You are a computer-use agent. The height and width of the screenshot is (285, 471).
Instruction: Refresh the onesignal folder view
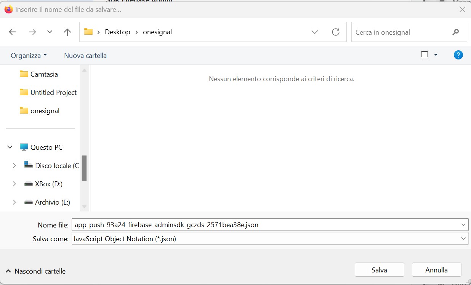[x=336, y=32]
